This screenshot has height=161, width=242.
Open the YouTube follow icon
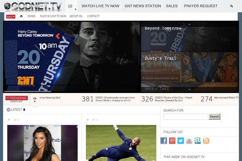click(x=189, y=140)
